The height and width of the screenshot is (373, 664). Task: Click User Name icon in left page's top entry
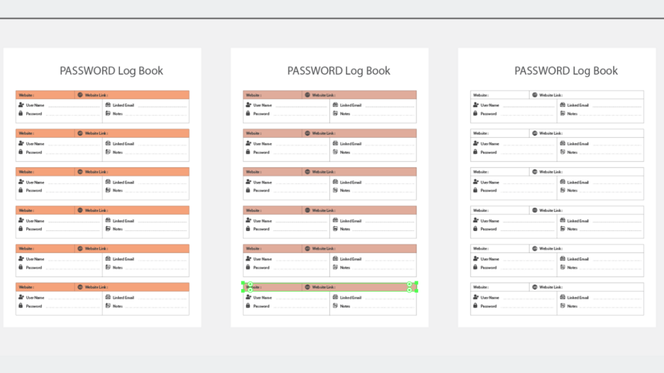21,104
